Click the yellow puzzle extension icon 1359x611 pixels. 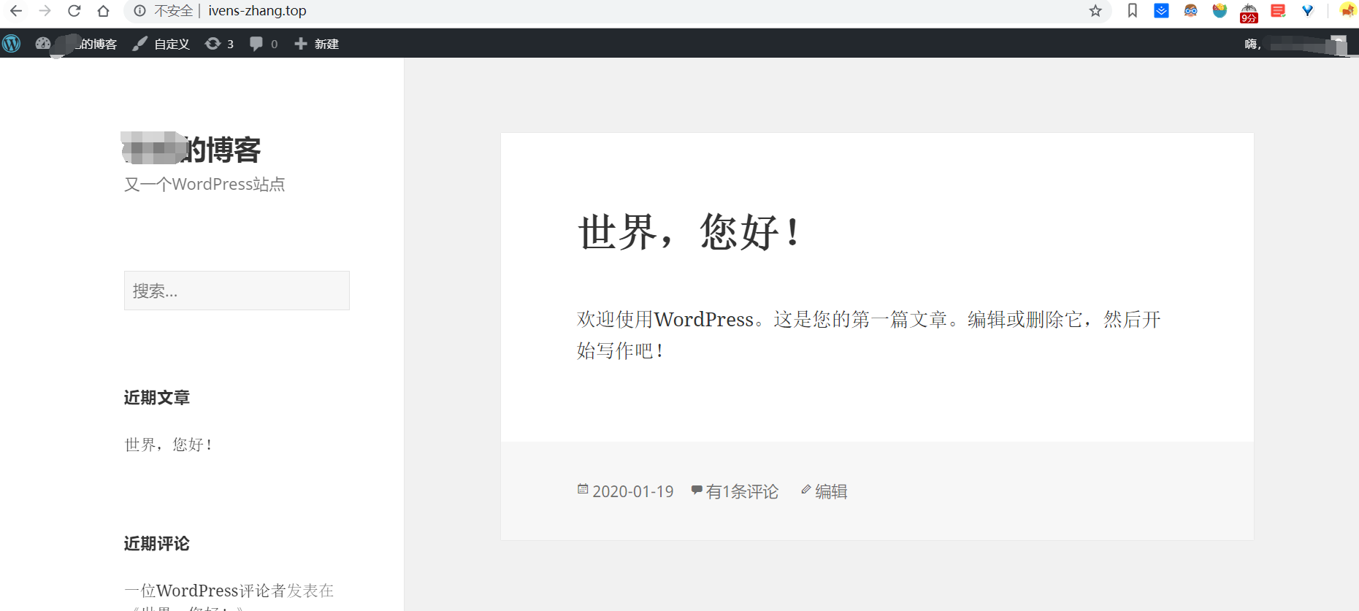pos(1348,11)
